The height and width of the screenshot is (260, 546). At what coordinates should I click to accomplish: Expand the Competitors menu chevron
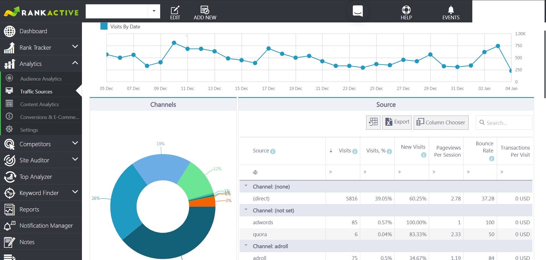[x=75, y=143]
